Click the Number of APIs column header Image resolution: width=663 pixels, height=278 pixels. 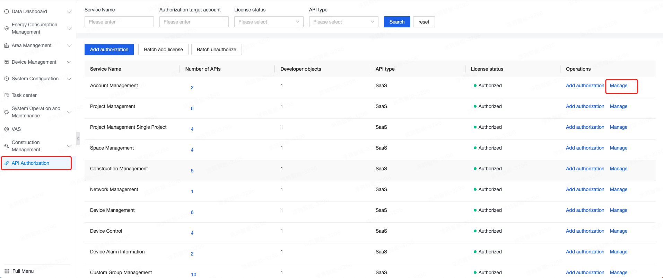(203, 69)
